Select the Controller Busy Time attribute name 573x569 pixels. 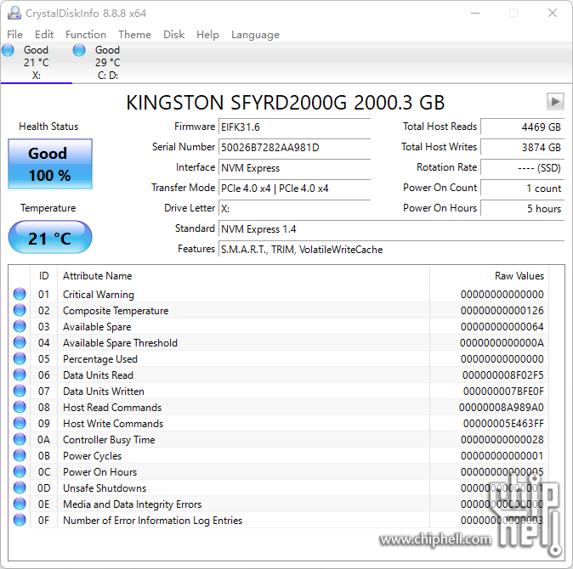pos(109,440)
